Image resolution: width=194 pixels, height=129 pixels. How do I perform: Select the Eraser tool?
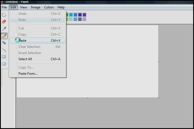click(x=4, y=22)
